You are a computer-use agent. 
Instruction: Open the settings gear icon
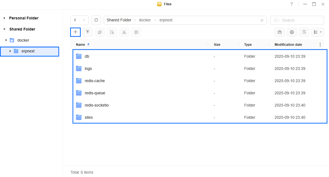pos(292,32)
